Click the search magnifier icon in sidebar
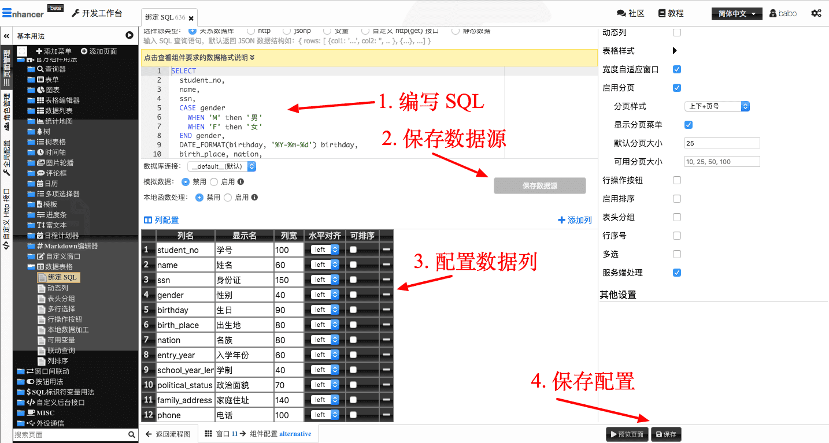The width and height of the screenshot is (829, 443). [x=132, y=434]
